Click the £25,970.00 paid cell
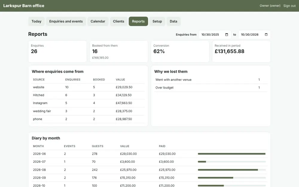 click(167, 170)
